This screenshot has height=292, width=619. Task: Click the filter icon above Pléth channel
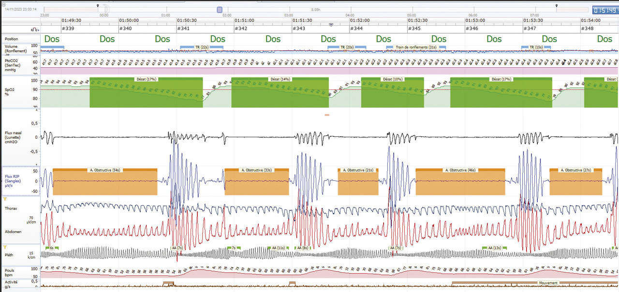(5, 247)
